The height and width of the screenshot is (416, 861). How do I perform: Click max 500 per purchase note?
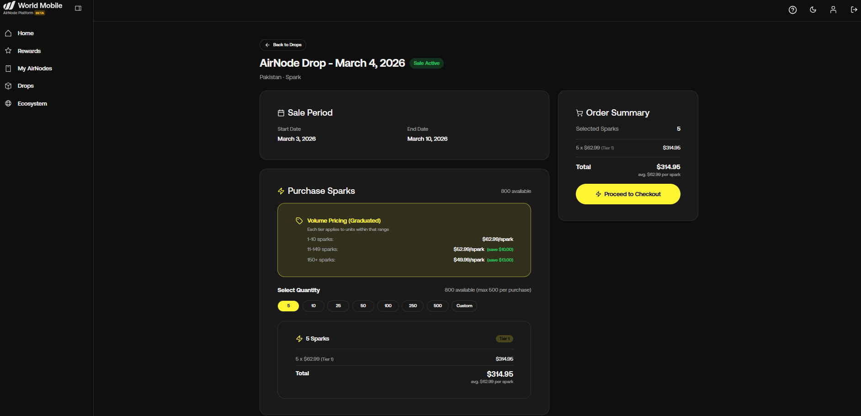pyautogui.click(x=504, y=290)
